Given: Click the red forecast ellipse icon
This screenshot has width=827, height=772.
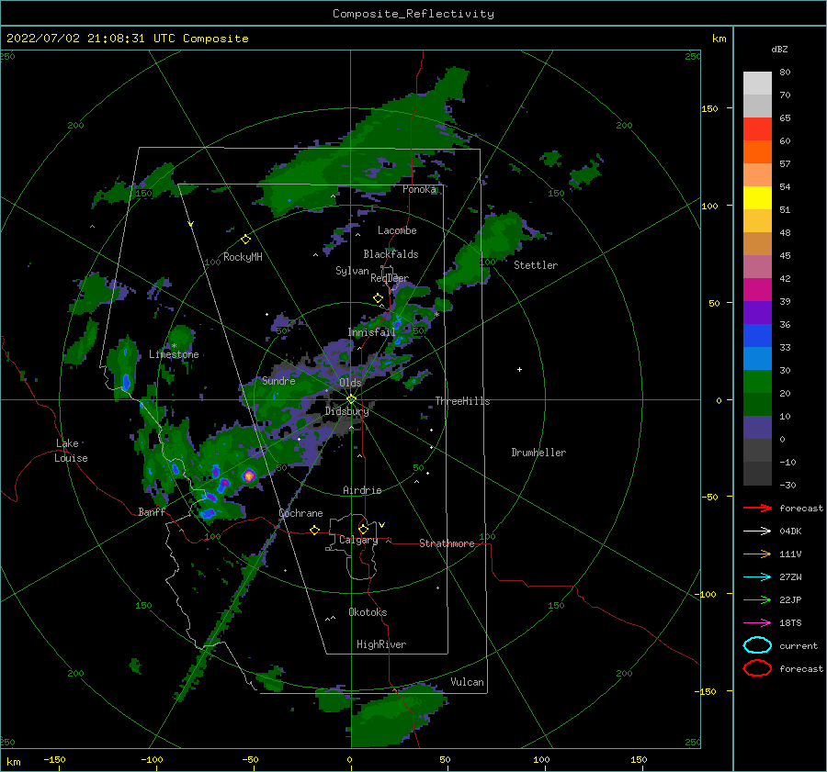Looking at the screenshot, I should pyautogui.click(x=757, y=668).
